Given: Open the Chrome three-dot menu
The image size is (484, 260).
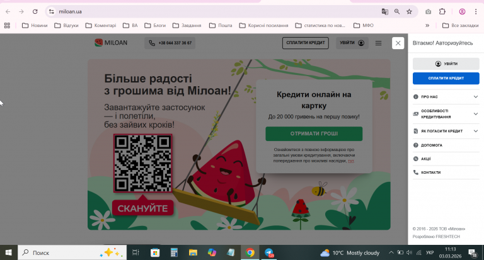Looking at the screenshot, I should [x=476, y=12].
